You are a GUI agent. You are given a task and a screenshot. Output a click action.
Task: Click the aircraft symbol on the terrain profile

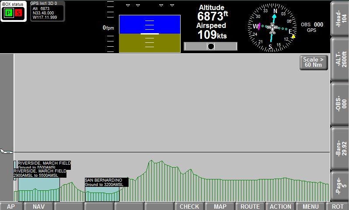point(7,151)
